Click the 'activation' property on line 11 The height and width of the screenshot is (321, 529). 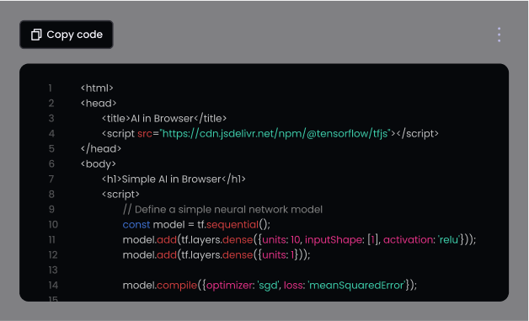409,240
